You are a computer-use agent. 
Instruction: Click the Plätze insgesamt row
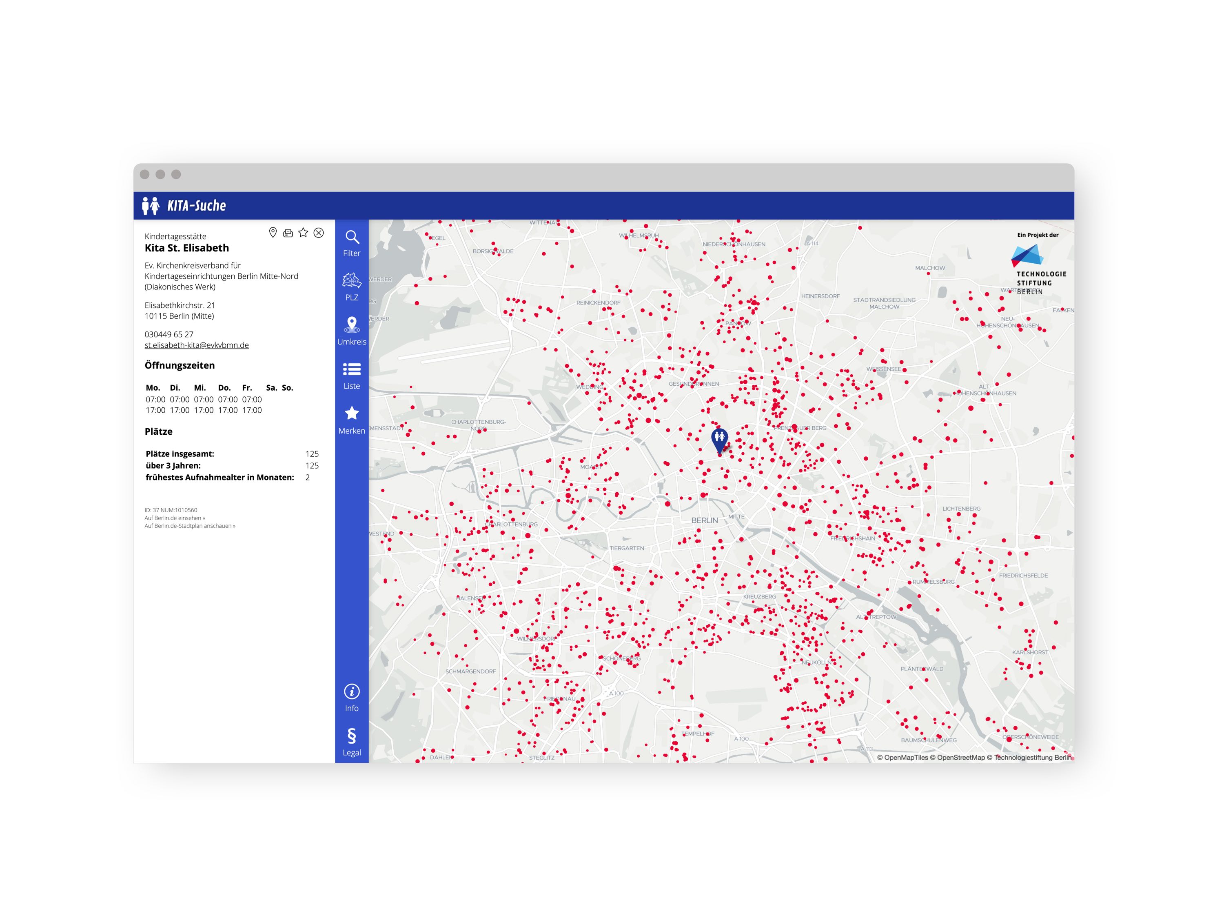(x=232, y=454)
